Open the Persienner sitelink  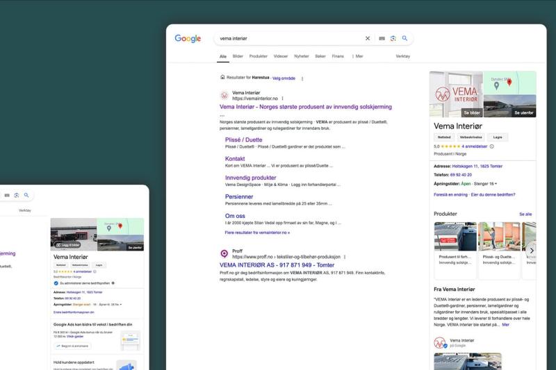point(239,197)
